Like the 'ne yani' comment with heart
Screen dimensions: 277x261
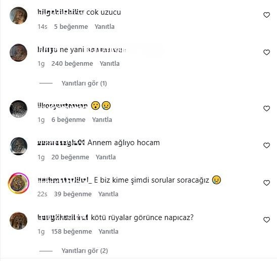click(x=266, y=52)
